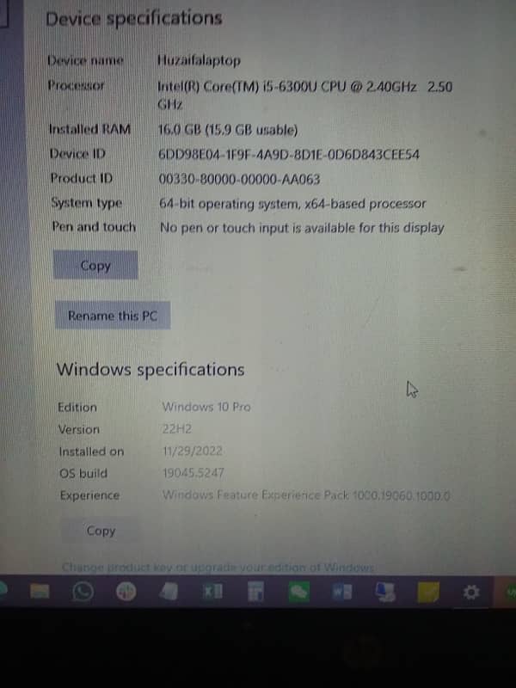The width and height of the screenshot is (516, 688).
Task: Open the green WeChat taskbar icon
Action: tap(298, 592)
